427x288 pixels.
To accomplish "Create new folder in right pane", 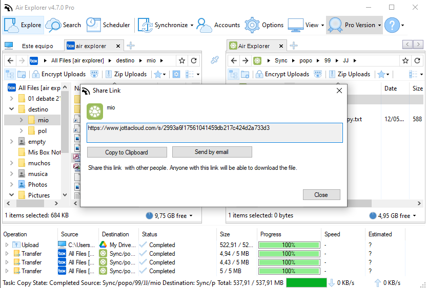I will pos(245,74).
